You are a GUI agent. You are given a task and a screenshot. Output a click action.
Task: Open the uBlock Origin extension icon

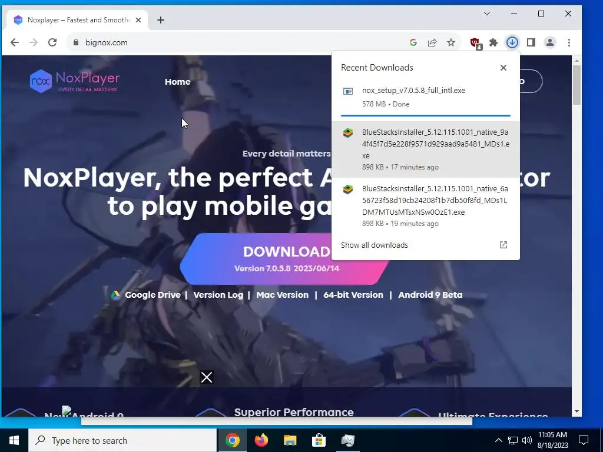point(475,43)
